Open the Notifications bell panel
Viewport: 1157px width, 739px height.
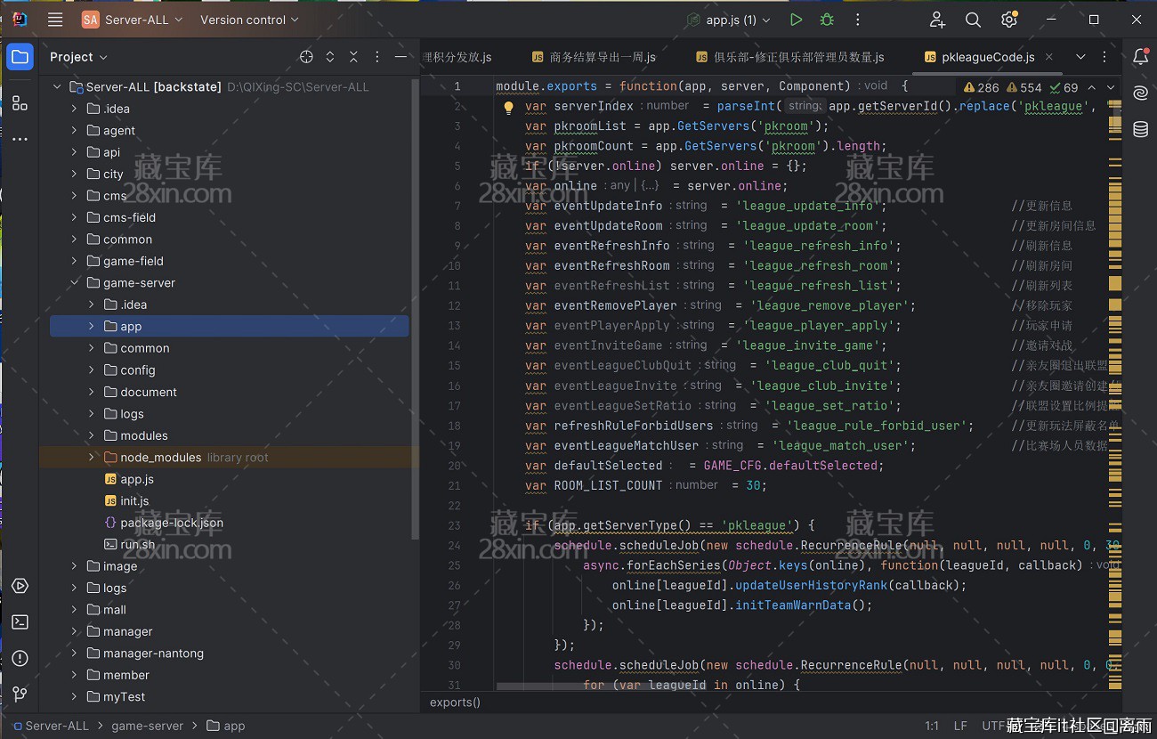pos(1140,57)
